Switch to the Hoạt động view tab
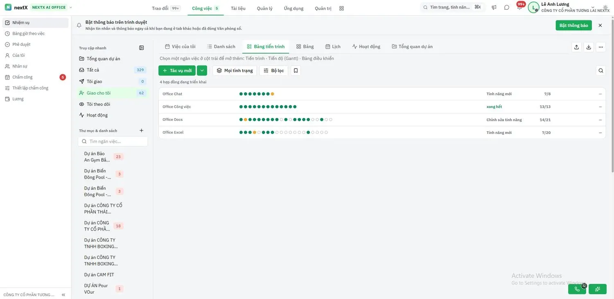614x299 pixels. point(366,47)
